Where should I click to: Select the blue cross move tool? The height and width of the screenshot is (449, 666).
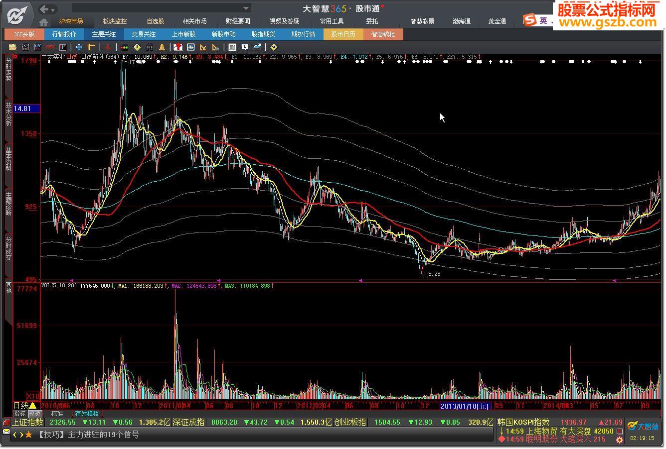[79, 47]
